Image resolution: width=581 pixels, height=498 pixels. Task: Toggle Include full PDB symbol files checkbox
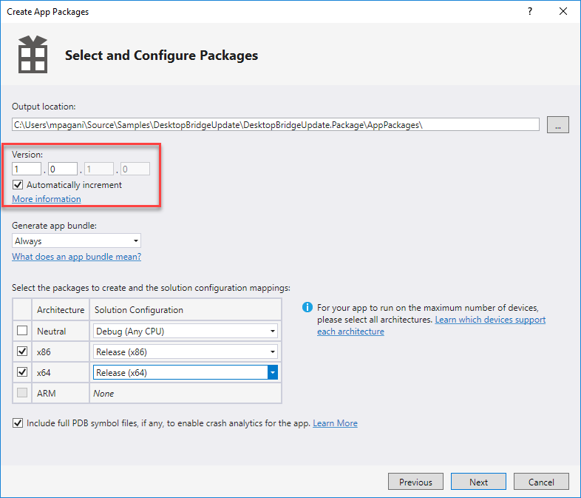[x=18, y=423]
